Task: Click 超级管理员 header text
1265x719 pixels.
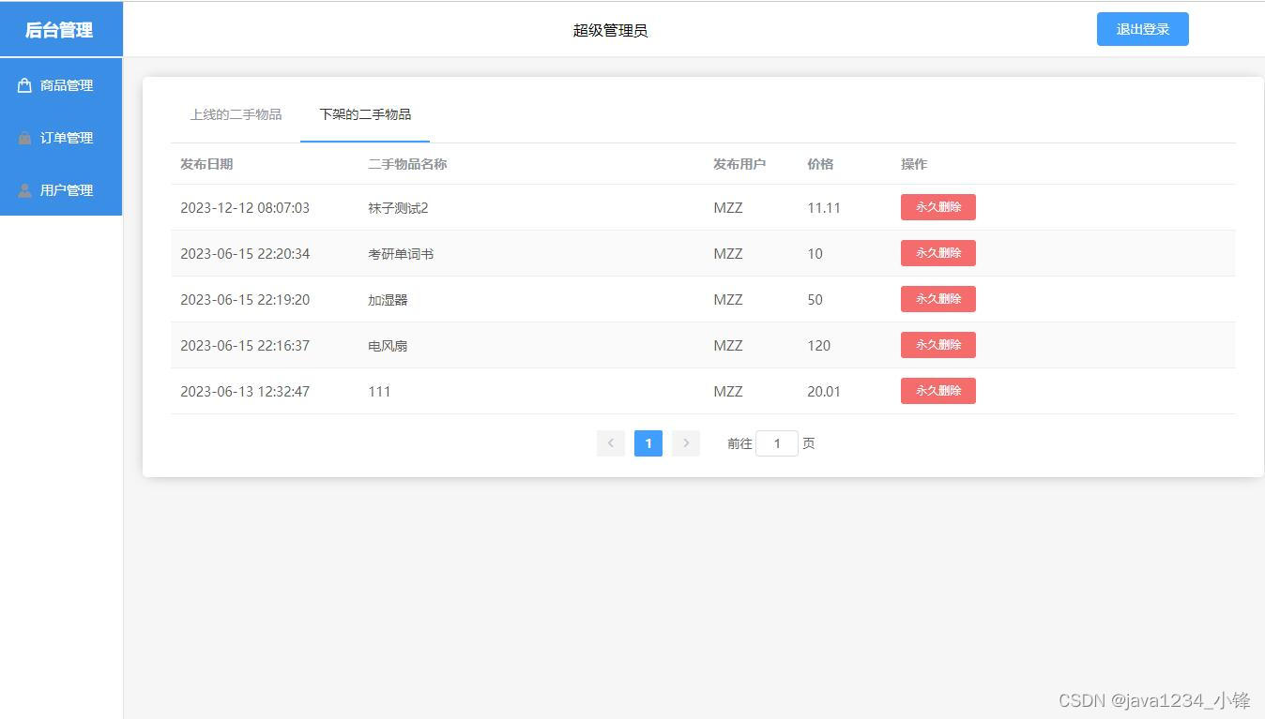Action: click(x=611, y=30)
